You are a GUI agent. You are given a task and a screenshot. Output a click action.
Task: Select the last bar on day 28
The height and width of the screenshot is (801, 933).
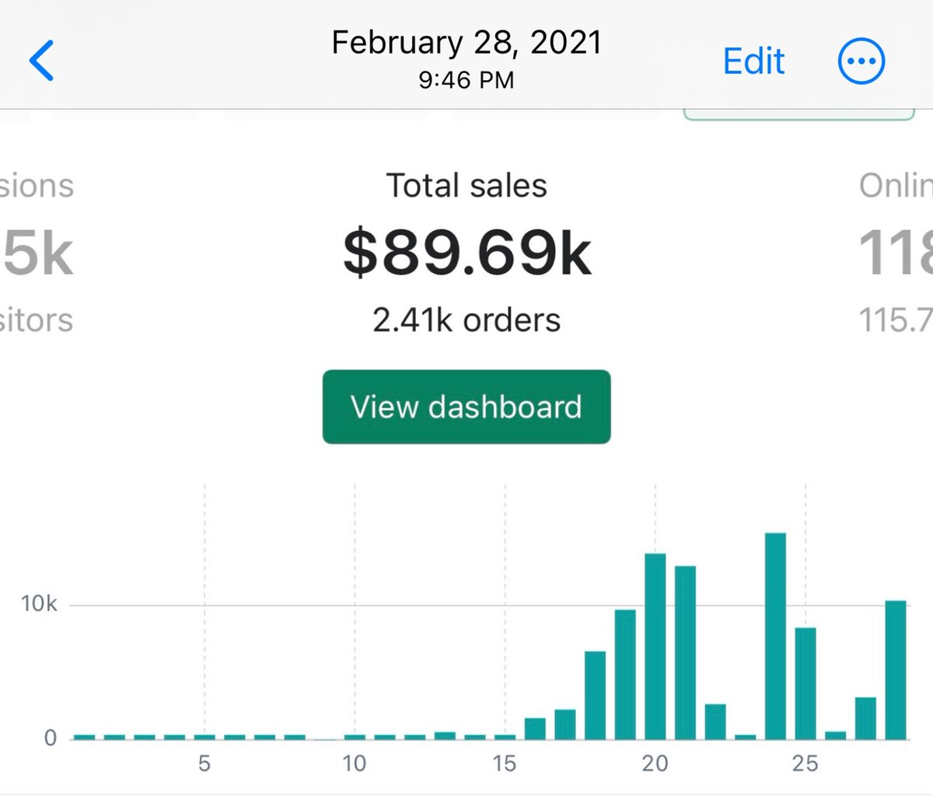[896, 670]
